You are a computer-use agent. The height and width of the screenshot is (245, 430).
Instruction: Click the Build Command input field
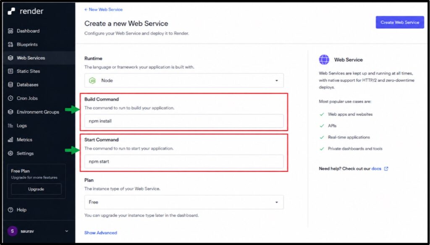(184, 121)
